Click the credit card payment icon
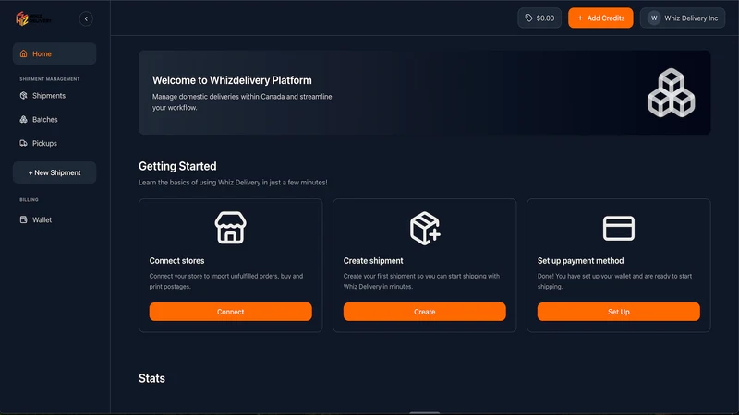The width and height of the screenshot is (739, 415). [619, 228]
